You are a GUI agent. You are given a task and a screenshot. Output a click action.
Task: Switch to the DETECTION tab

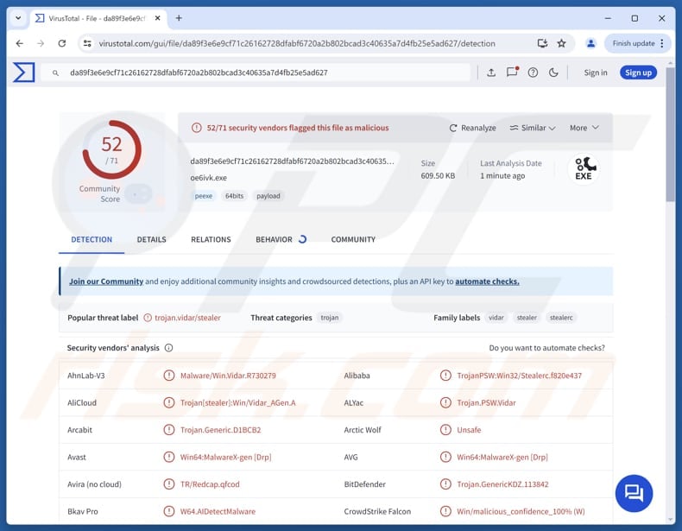click(x=92, y=239)
